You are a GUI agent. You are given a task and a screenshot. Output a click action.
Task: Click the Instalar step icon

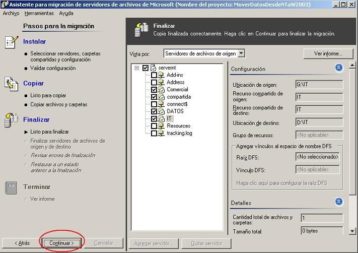pos(11,42)
